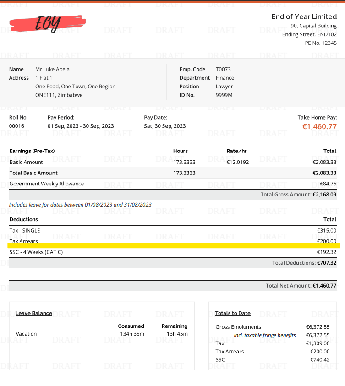
Task: Select the tax amount '€315.00'
Action: pyautogui.click(x=327, y=231)
